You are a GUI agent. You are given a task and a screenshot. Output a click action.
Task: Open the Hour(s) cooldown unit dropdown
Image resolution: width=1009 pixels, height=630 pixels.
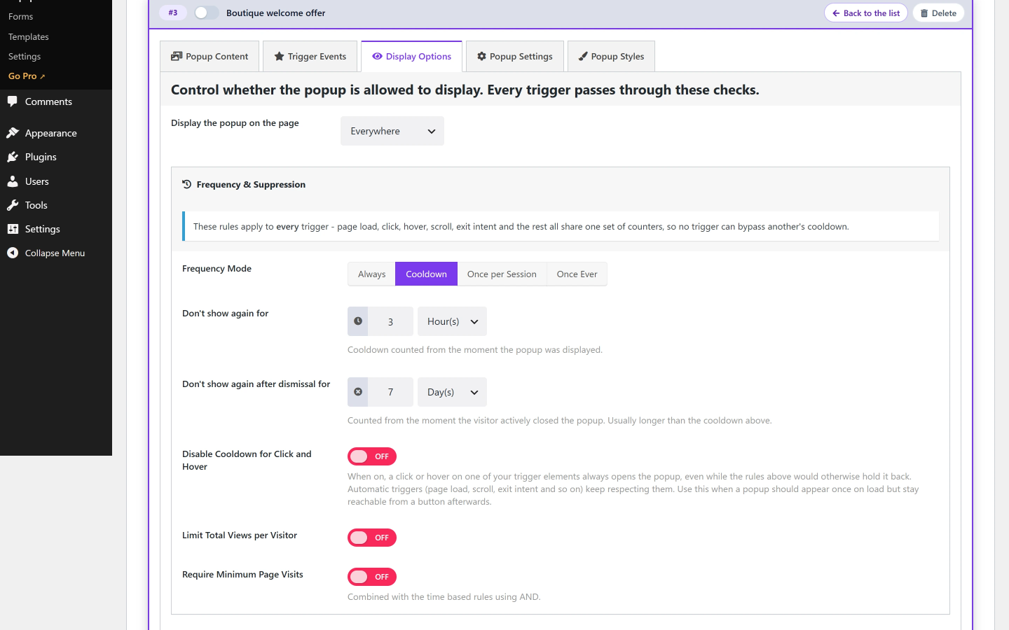(452, 321)
